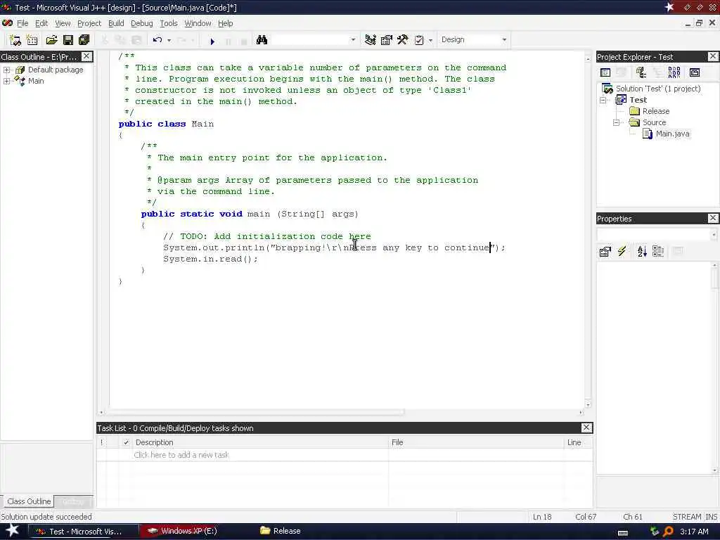Open the Task List clipboard icon
This screenshot has height=540, width=720.
coord(419,40)
